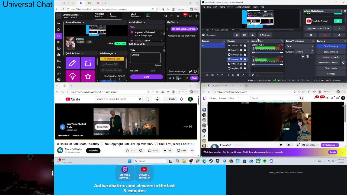Mute Mic/Aux speaker in OBS mixer
The height and width of the screenshot is (195, 347).
[x=253, y=64]
